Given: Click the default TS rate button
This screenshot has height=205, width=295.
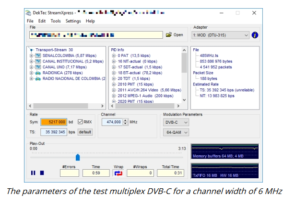Looking at the screenshot, I should 85,132.
